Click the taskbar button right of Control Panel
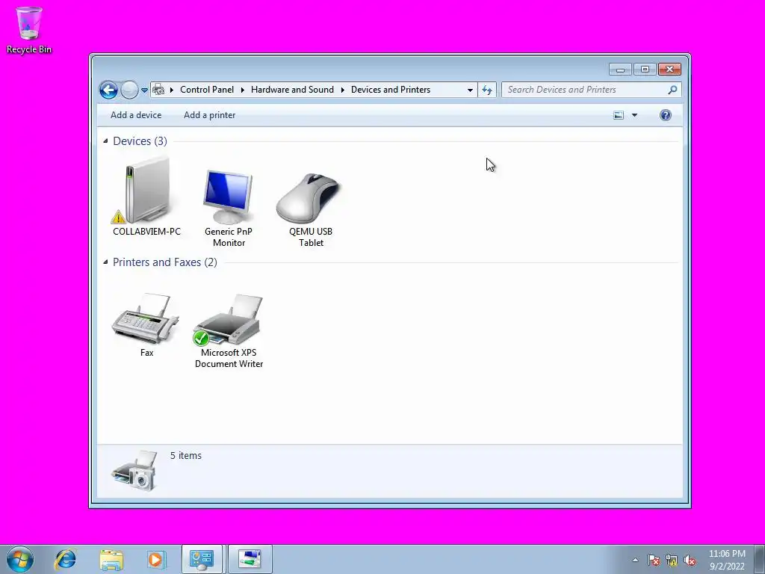 coord(250,559)
